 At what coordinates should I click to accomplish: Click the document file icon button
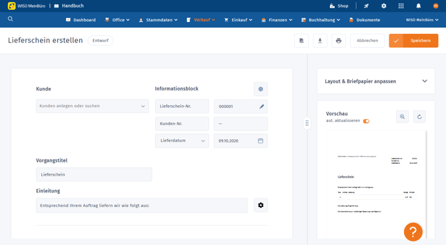[x=302, y=41]
